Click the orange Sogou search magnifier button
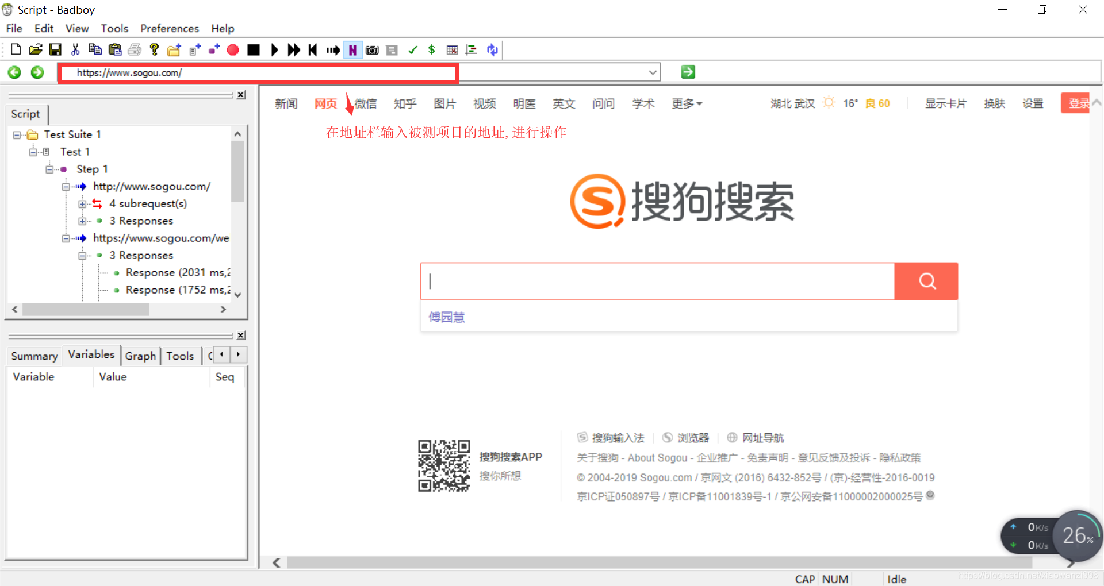This screenshot has width=1104, height=586. [x=926, y=281]
